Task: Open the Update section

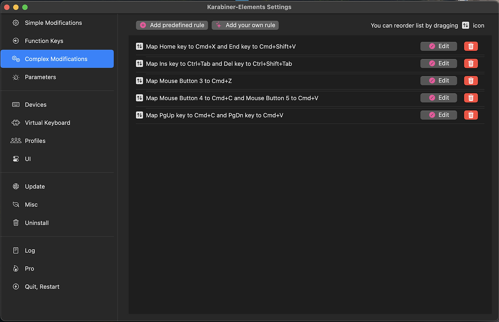Action: pos(57,187)
